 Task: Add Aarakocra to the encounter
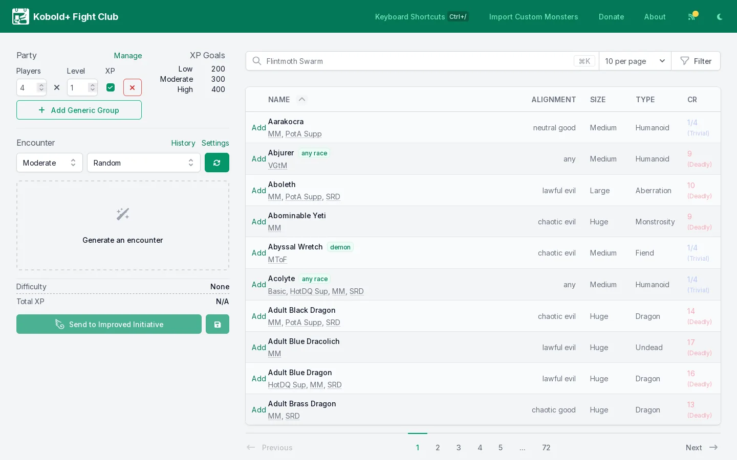pyautogui.click(x=259, y=128)
